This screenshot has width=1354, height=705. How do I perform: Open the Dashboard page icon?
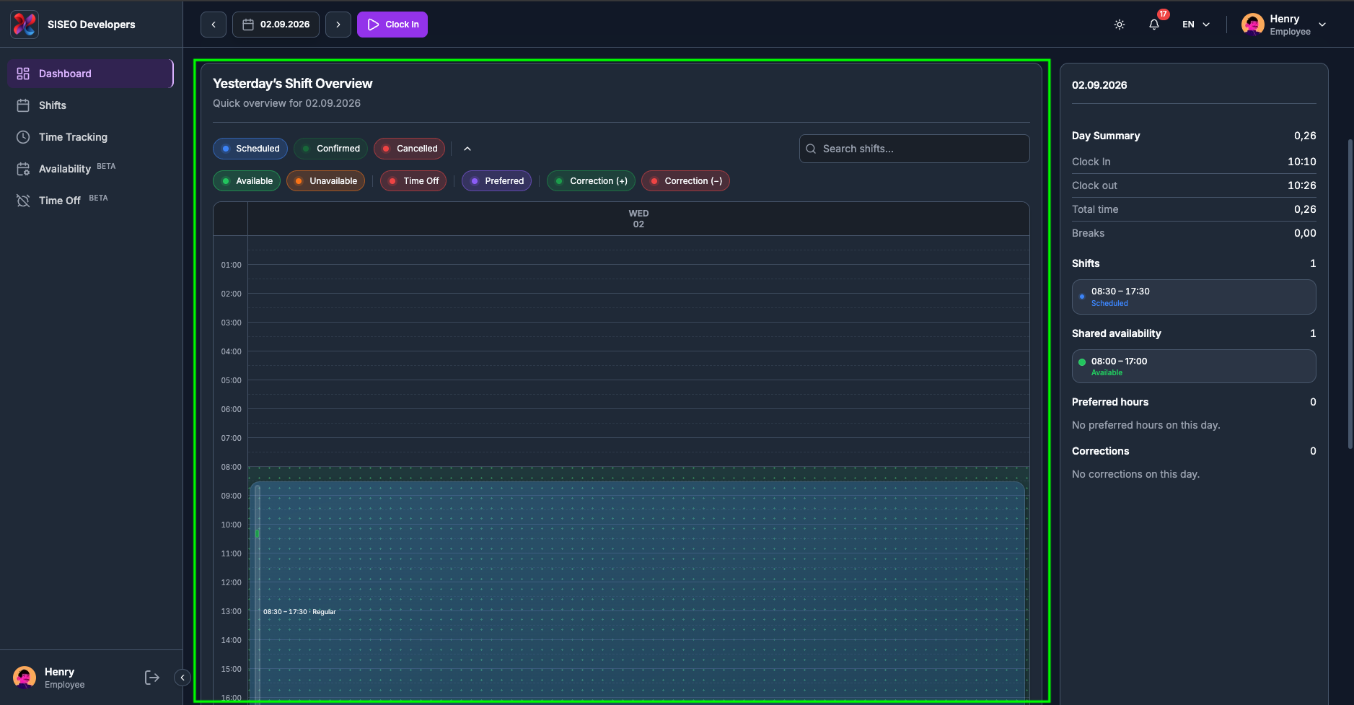click(23, 74)
